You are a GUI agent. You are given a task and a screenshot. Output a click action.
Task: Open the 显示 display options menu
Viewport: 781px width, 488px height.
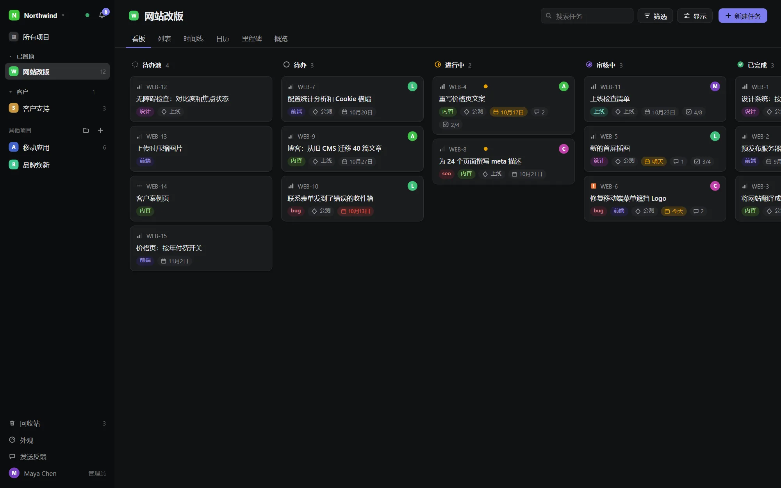695,16
